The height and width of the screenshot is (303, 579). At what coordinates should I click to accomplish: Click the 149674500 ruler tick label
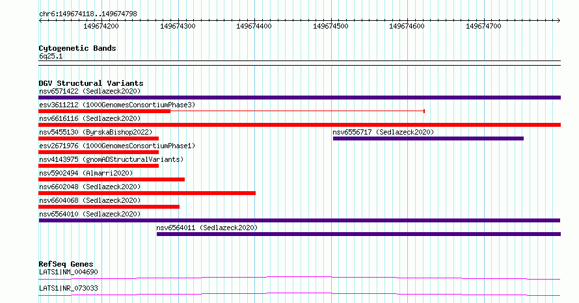(330, 26)
